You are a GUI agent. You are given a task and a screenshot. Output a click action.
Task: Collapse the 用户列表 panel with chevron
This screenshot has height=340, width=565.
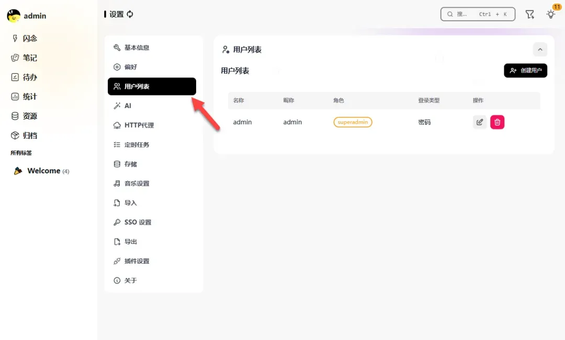[x=540, y=50]
